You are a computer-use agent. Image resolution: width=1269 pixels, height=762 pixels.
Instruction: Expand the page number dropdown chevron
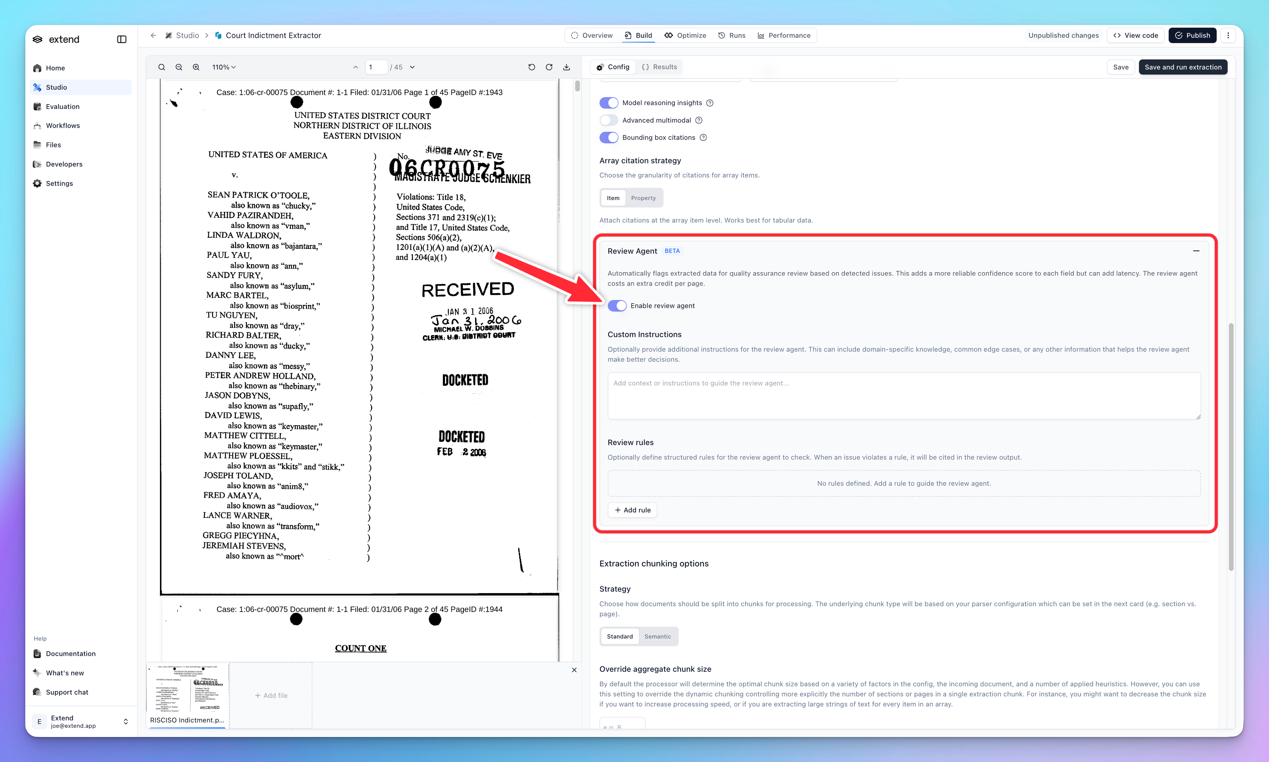point(412,67)
